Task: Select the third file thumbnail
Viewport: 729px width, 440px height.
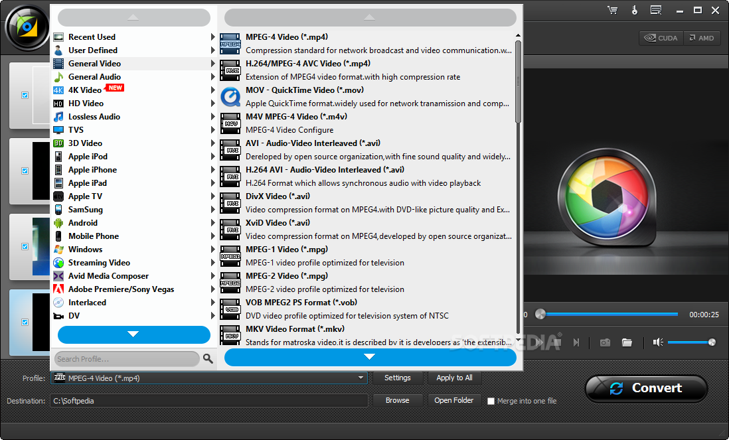Action: pyautogui.click(x=41, y=246)
